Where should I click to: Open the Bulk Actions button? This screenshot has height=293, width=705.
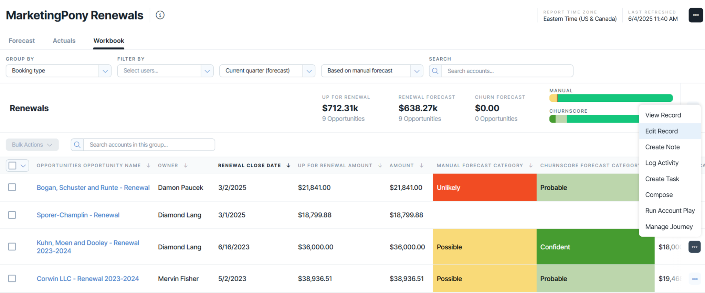tap(32, 145)
